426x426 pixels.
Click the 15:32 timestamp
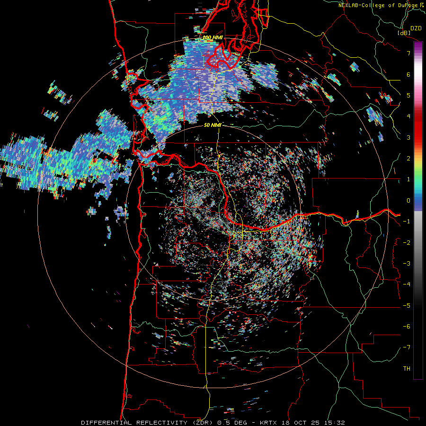click(x=336, y=423)
